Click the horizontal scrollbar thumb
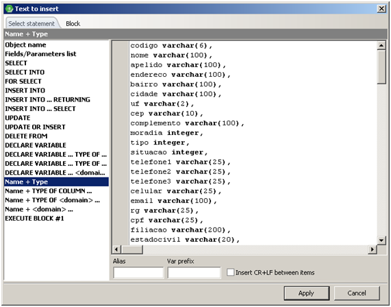The image size is (391, 307). click(132, 249)
